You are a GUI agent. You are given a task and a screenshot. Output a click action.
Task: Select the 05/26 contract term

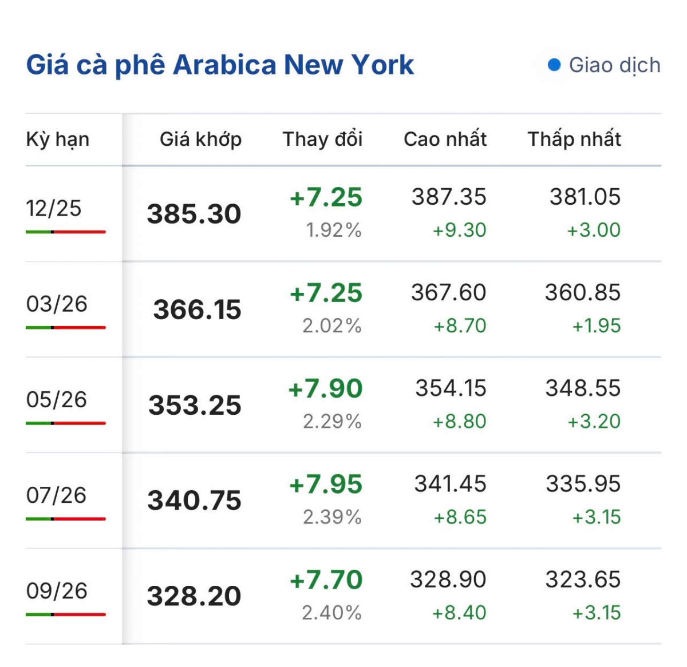tap(57, 399)
